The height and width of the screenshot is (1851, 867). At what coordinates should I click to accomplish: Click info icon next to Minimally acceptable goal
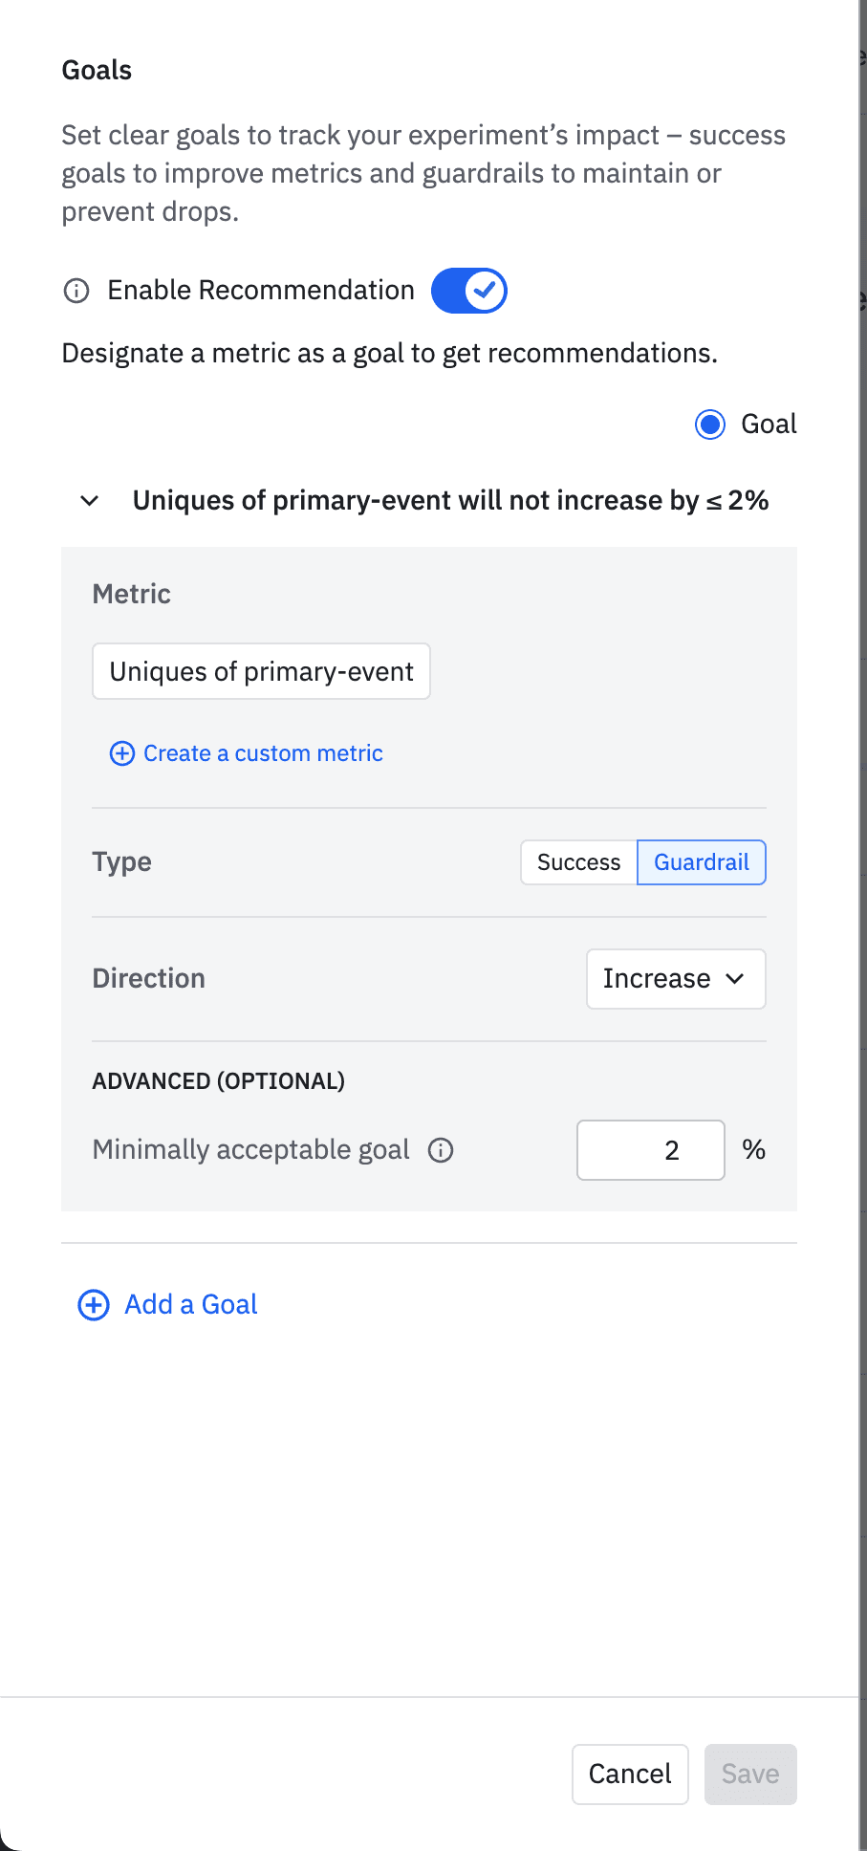(x=441, y=1150)
